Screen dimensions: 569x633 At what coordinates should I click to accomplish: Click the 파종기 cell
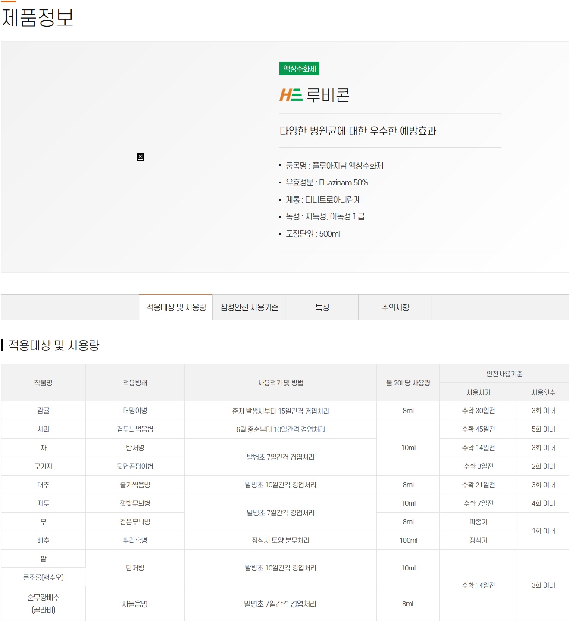coord(478,522)
